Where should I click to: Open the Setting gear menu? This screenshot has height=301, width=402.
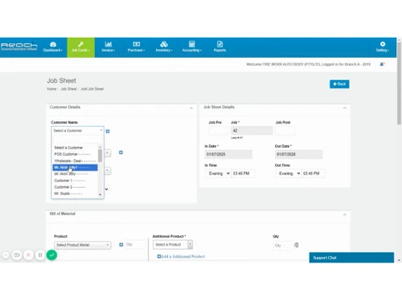pos(383,47)
